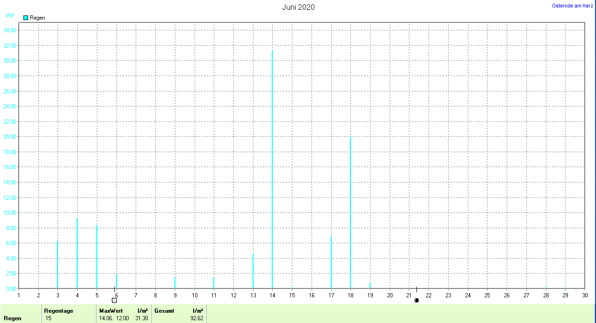596x323 pixels.
Task: Click the MaxWert date 14.06. 12:00
Action: (114, 318)
